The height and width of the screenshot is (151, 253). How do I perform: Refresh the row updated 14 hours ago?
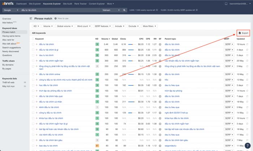coord(247,91)
